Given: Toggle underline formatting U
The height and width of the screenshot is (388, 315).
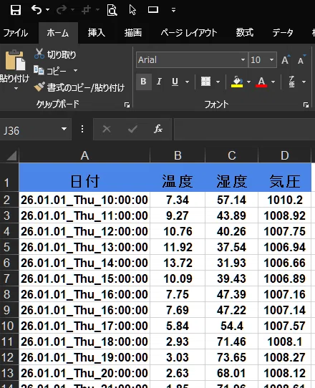Looking at the screenshot, I should [175, 82].
